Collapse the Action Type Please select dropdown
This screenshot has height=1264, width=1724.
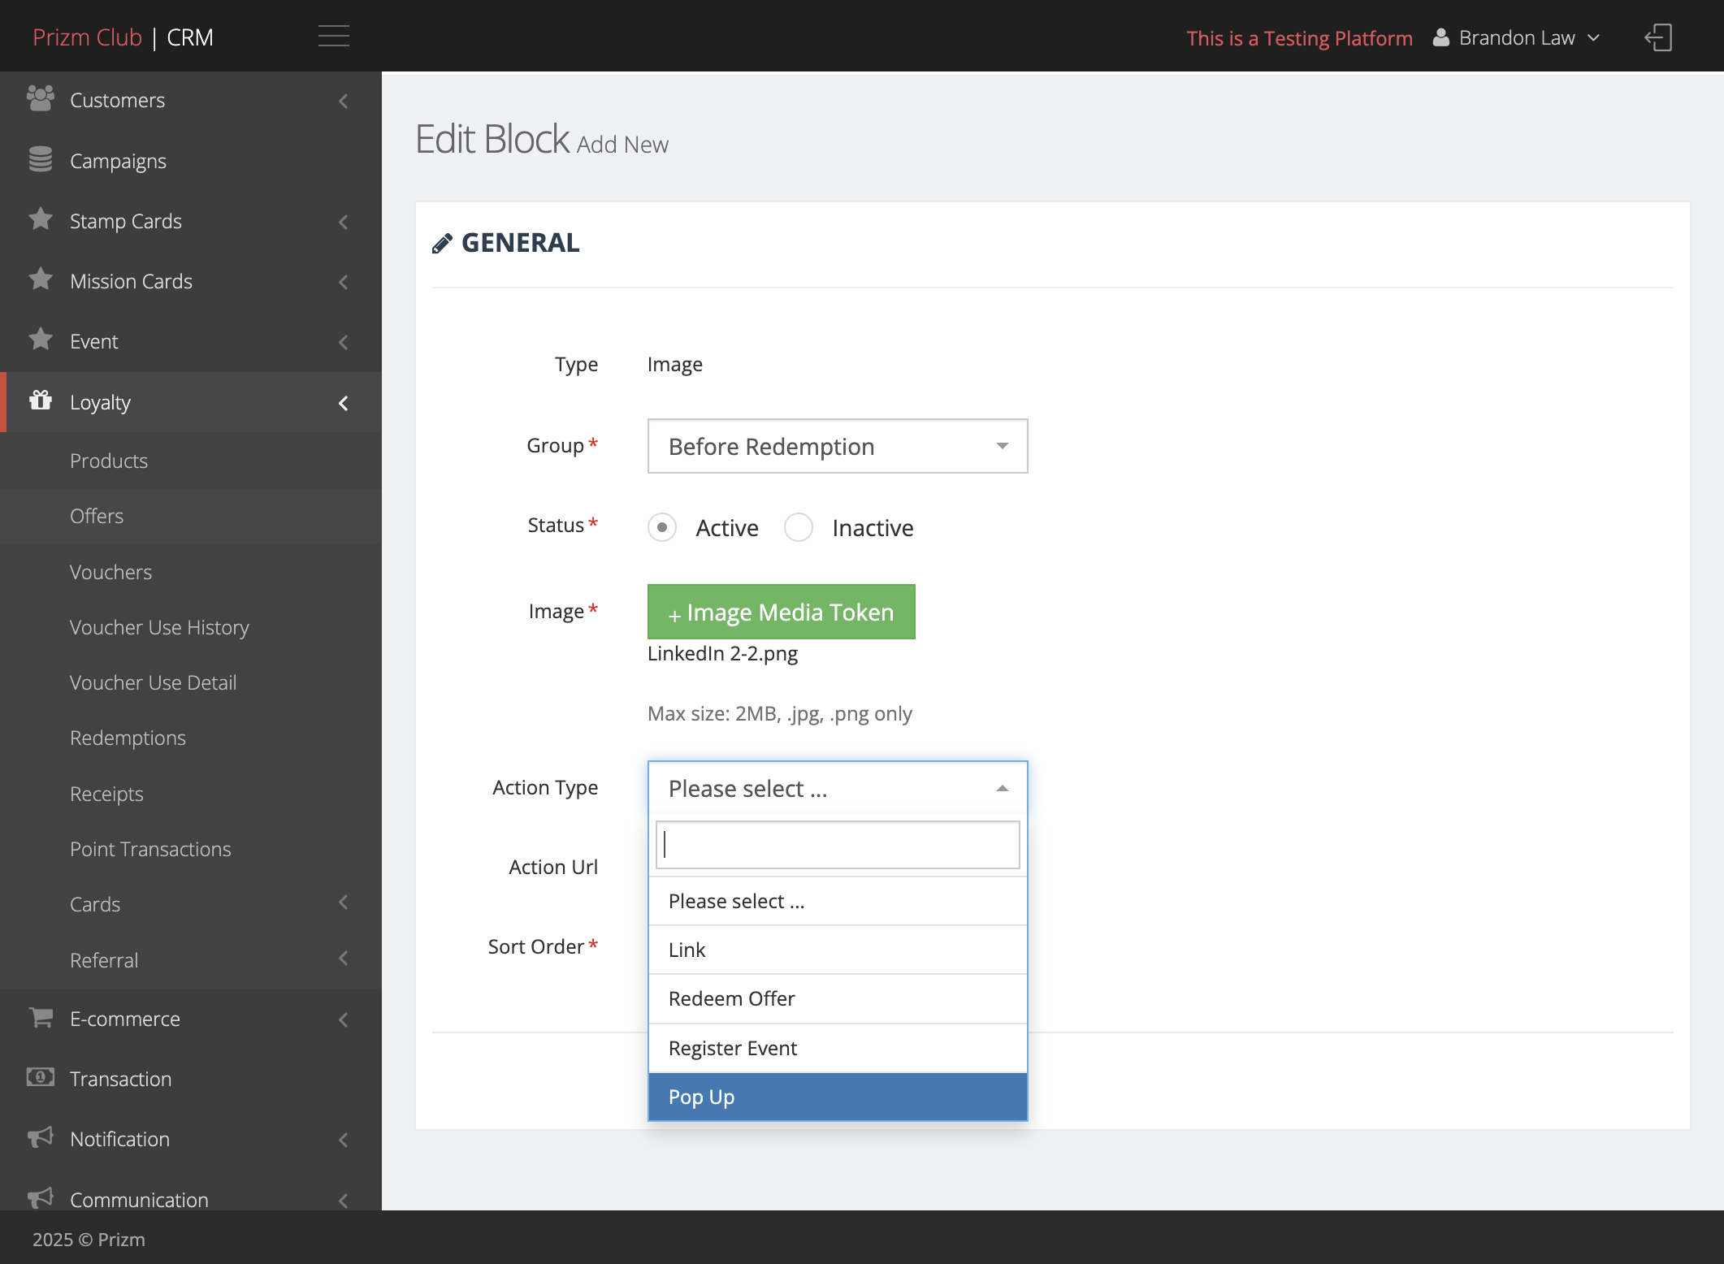[x=838, y=788]
